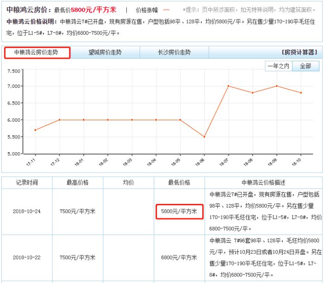Select the 全部 range button

[305, 66]
